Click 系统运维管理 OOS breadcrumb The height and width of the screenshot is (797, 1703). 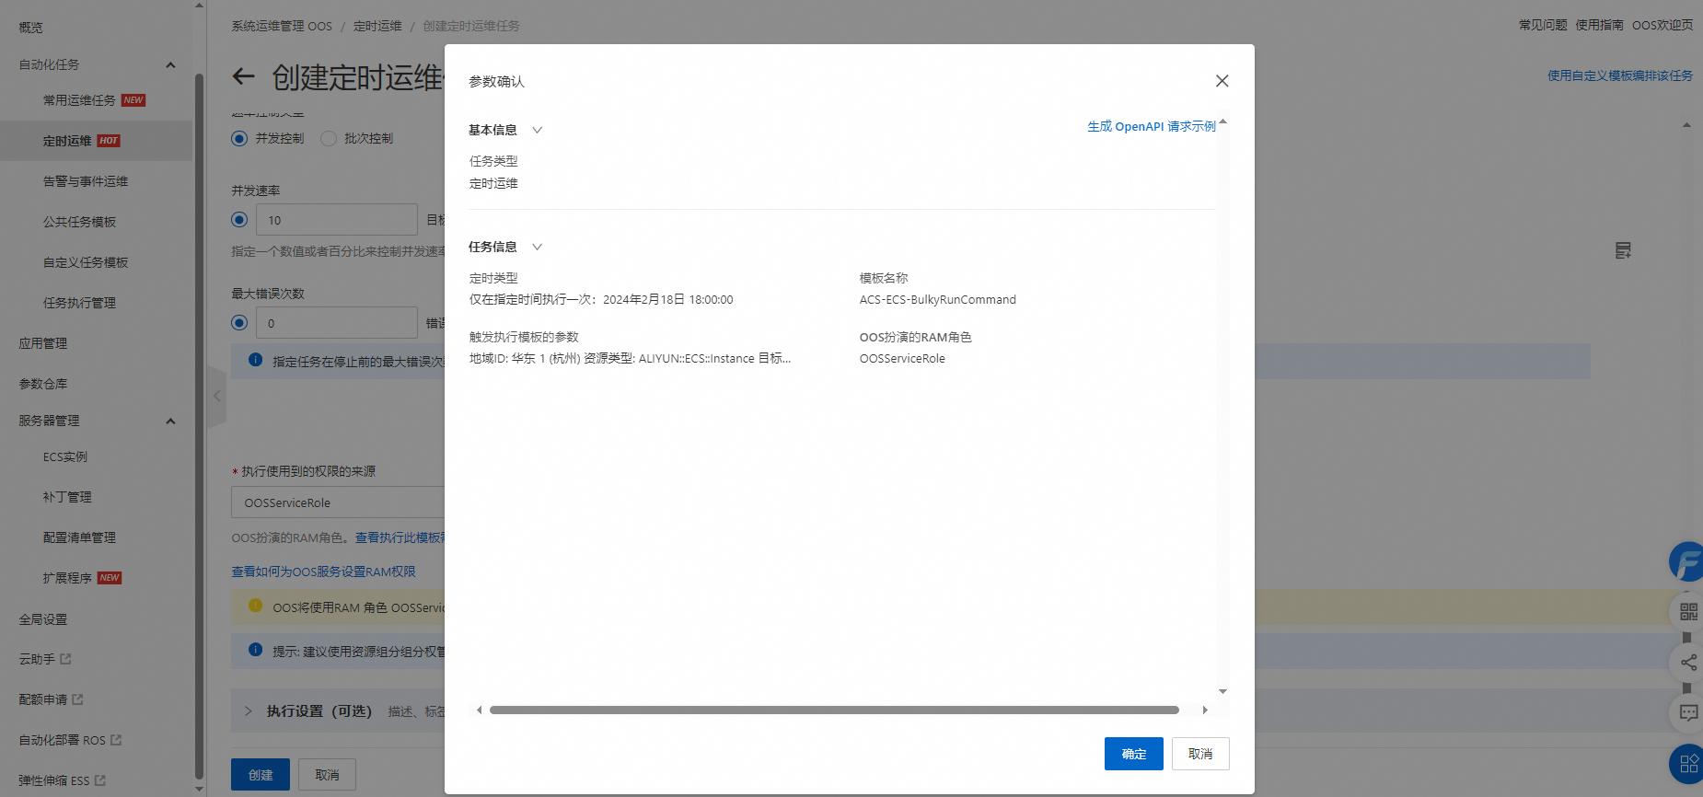(282, 26)
